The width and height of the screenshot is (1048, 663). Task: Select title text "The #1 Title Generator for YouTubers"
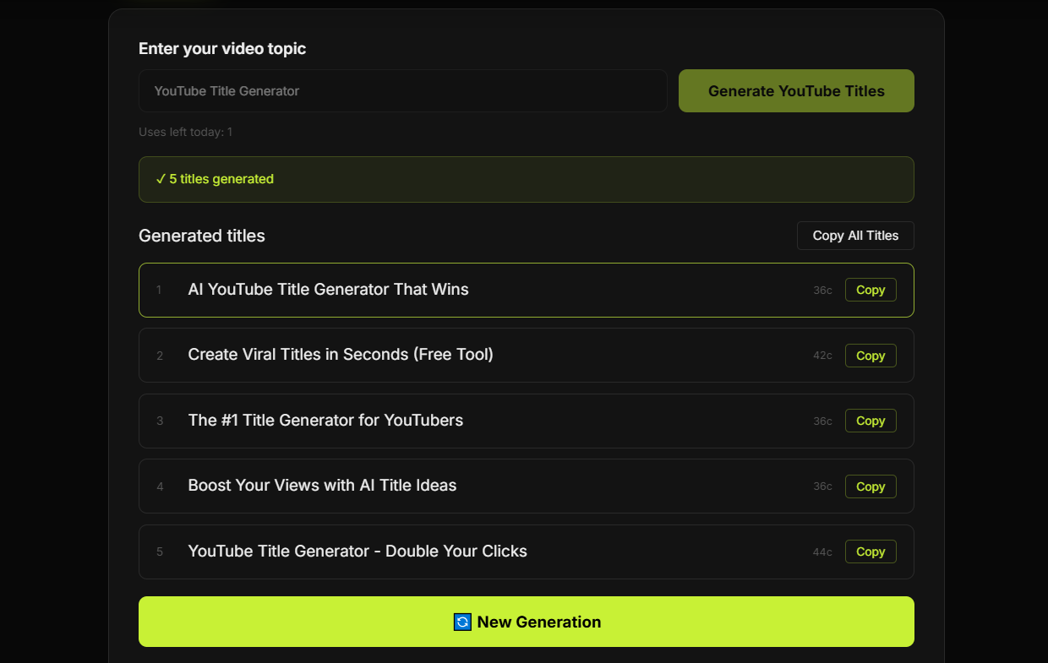coord(325,421)
